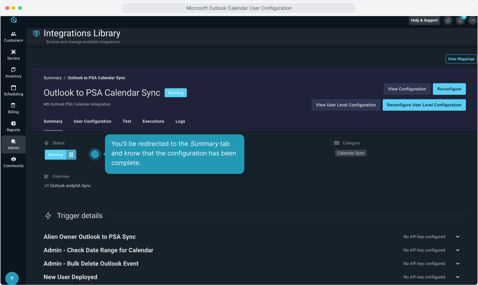Image resolution: width=478 pixels, height=285 pixels.
Task: Open the Executions tab
Action: 153,121
